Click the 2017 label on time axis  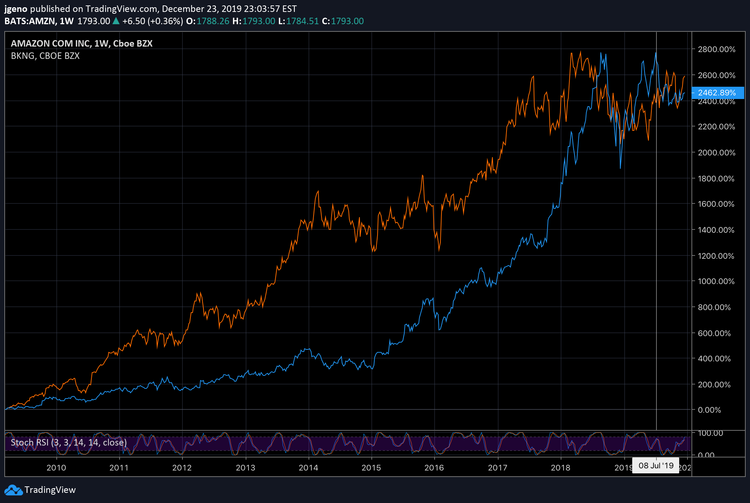point(498,468)
